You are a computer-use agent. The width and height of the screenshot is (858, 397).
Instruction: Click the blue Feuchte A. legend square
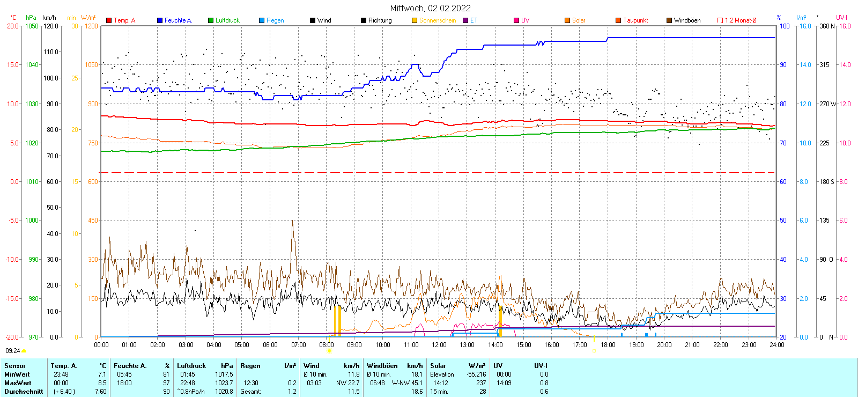(160, 20)
